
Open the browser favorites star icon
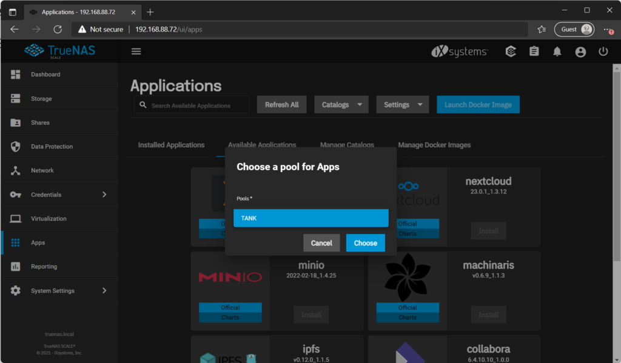(x=542, y=29)
